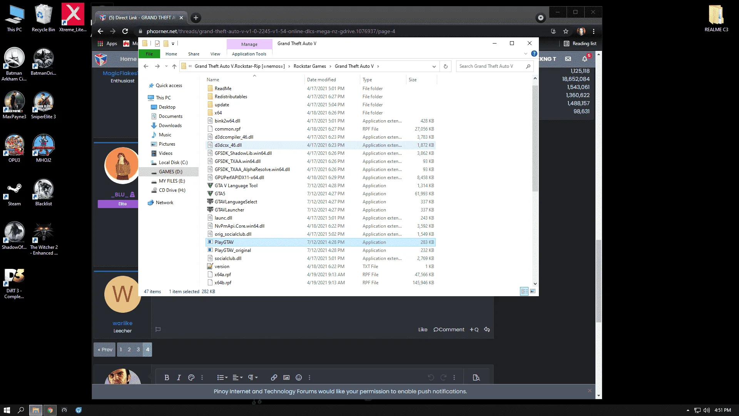The height and width of the screenshot is (416, 739).
Task: Select GAMES (D:) drive in navigation
Action: coord(169,172)
